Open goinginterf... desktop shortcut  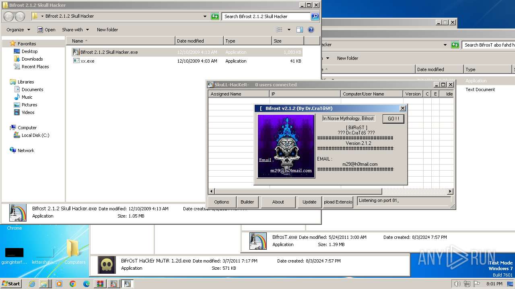pos(14,256)
